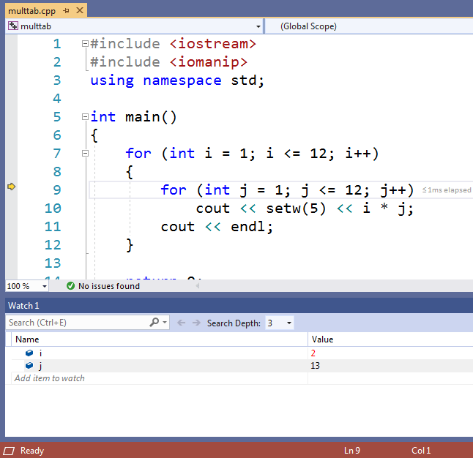Click 'Add item to watch' field

pos(160,378)
